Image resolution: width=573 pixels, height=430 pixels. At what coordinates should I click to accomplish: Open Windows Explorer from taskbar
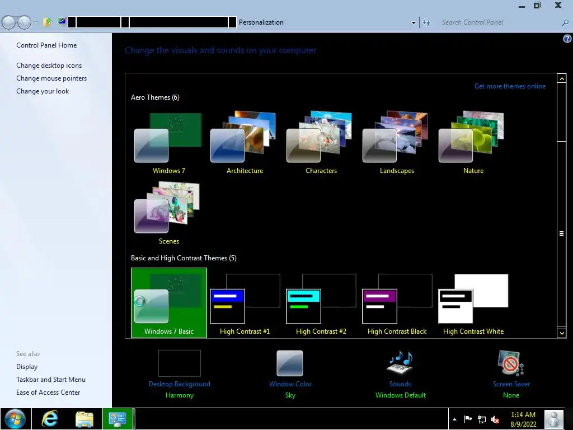point(84,419)
